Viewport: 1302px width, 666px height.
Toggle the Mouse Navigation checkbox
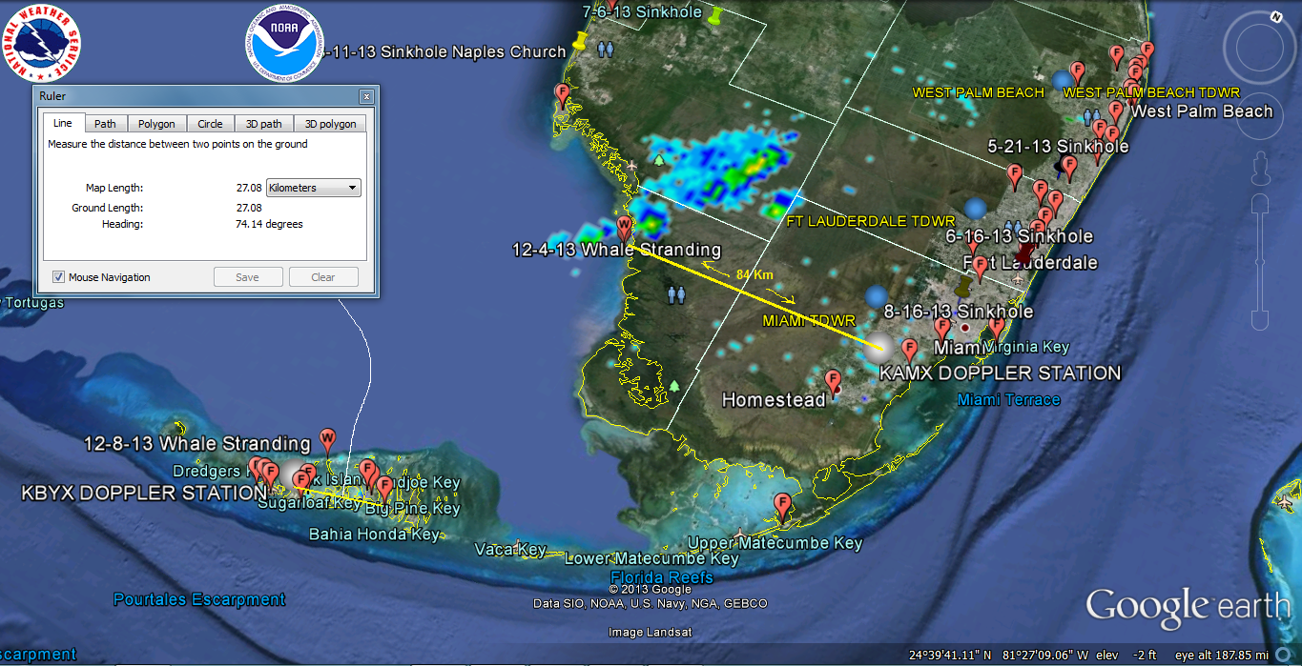[59, 277]
